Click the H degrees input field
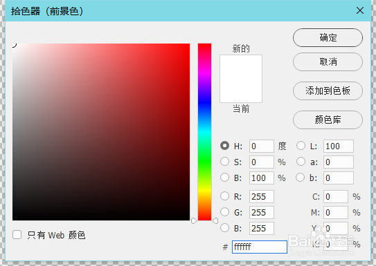The height and width of the screenshot is (266, 376). click(x=262, y=146)
